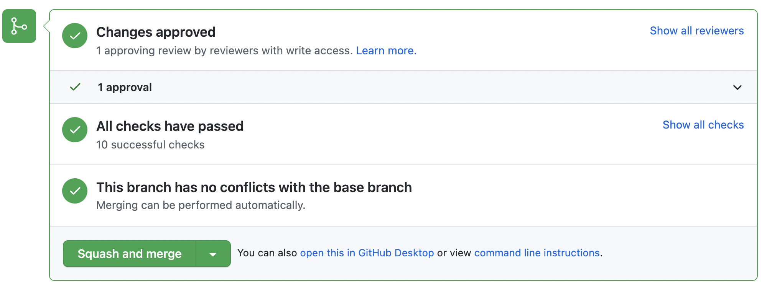Open Show all reviewers link

tap(697, 31)
